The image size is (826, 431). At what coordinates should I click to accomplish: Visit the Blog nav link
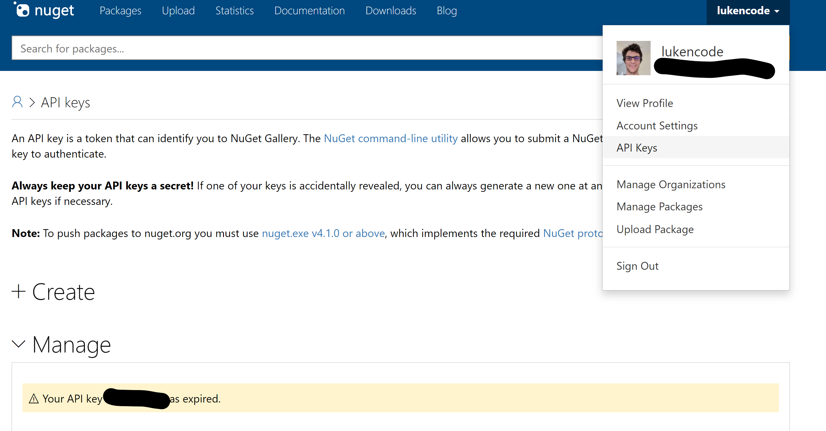click(x=447, y=11)
